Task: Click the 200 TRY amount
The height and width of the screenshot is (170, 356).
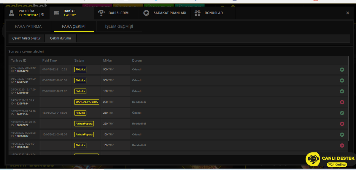Action: click(108, 102)
